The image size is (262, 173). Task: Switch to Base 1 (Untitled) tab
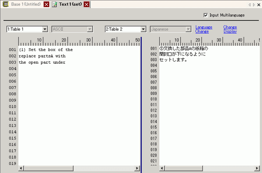click(x=26, y=4)
